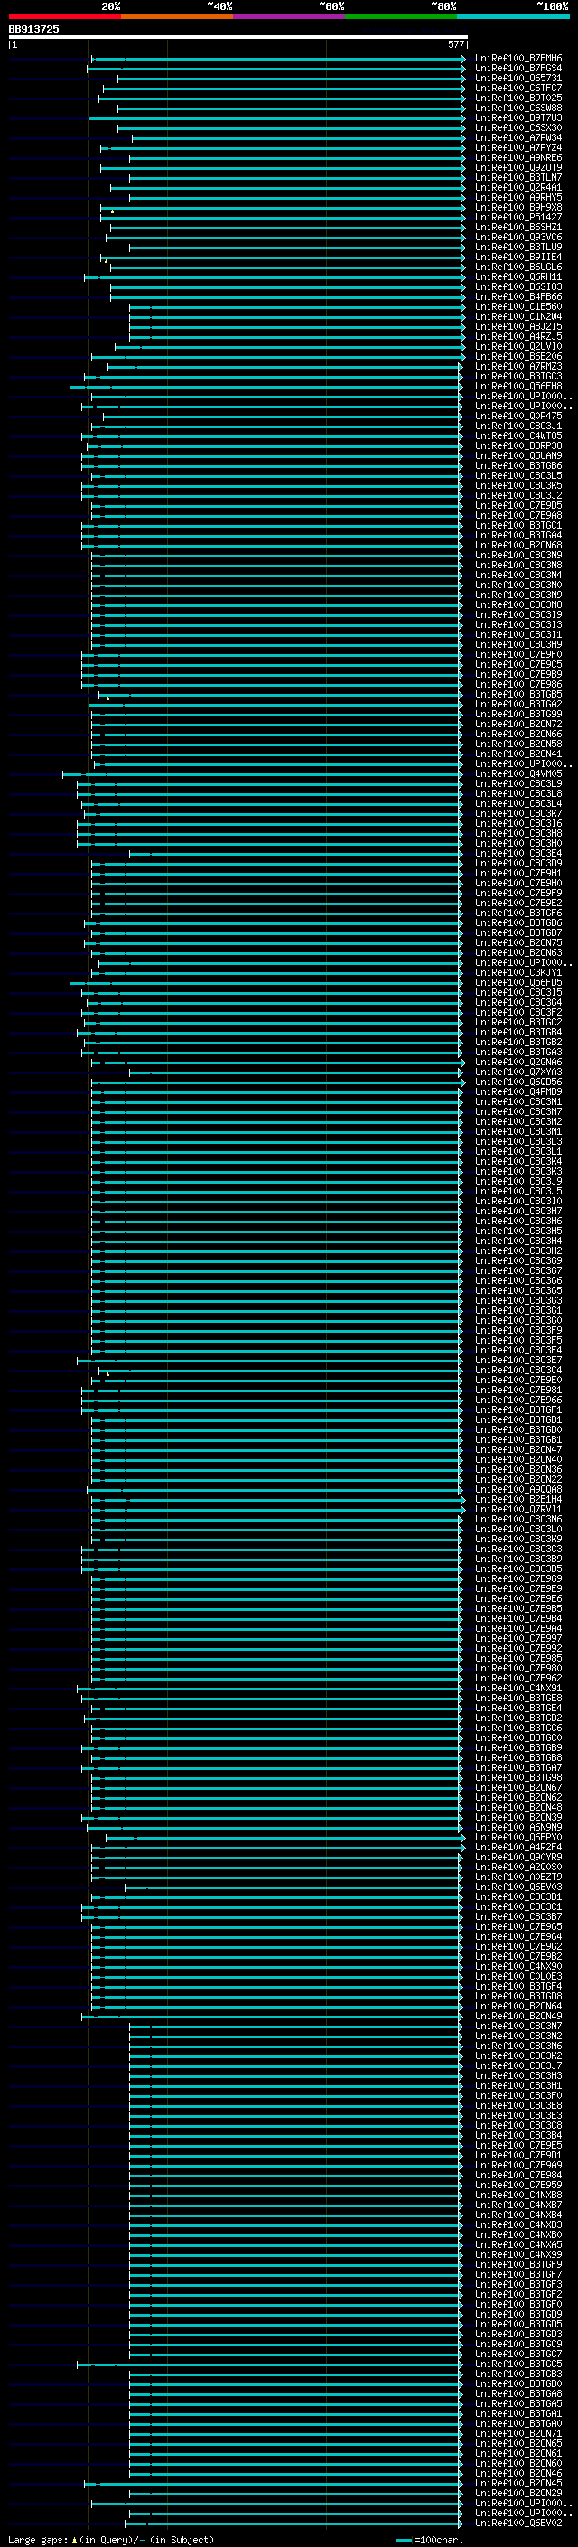Select the UniRef100_Q6EV02 label

point(518,2523)
